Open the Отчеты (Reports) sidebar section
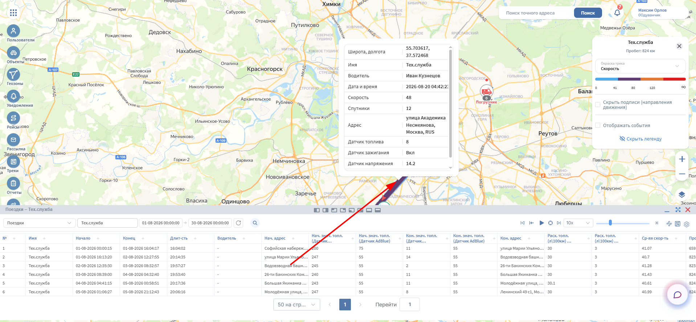The width and height of the screenshot is (696, 322). point(13,184)
